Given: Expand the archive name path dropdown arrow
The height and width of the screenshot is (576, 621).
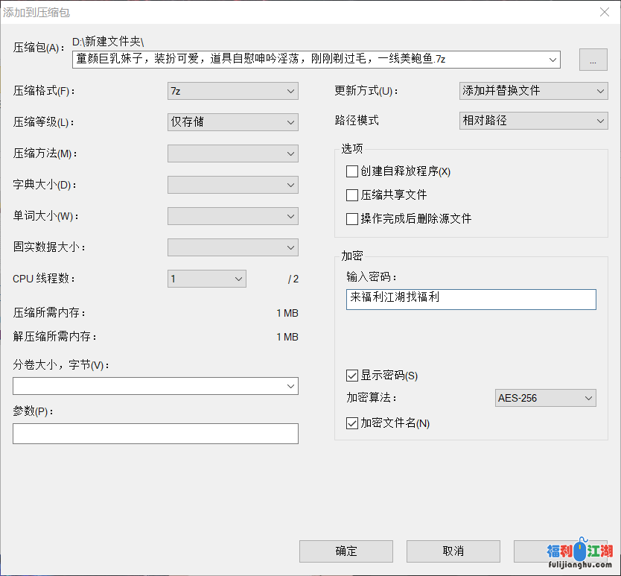Looking at the screenshot, I should pyautogui.click(x=552, y=60).
